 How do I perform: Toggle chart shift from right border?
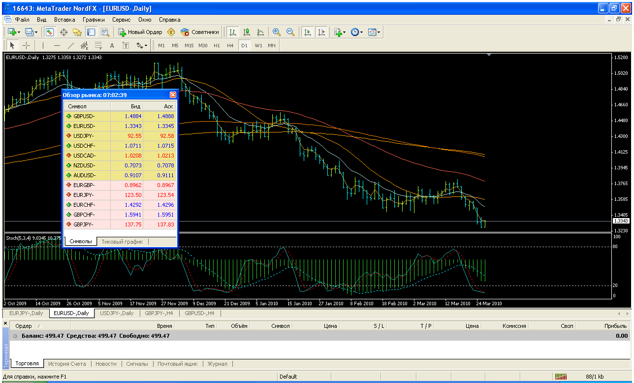click(x=321, y=32)
